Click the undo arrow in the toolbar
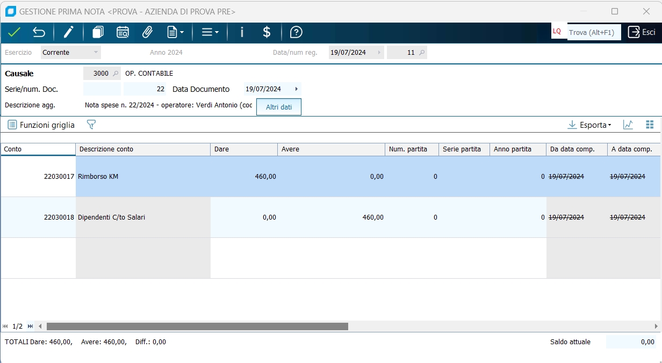The width and height of the screenshot is (662, 363). [x=39, y=32]
